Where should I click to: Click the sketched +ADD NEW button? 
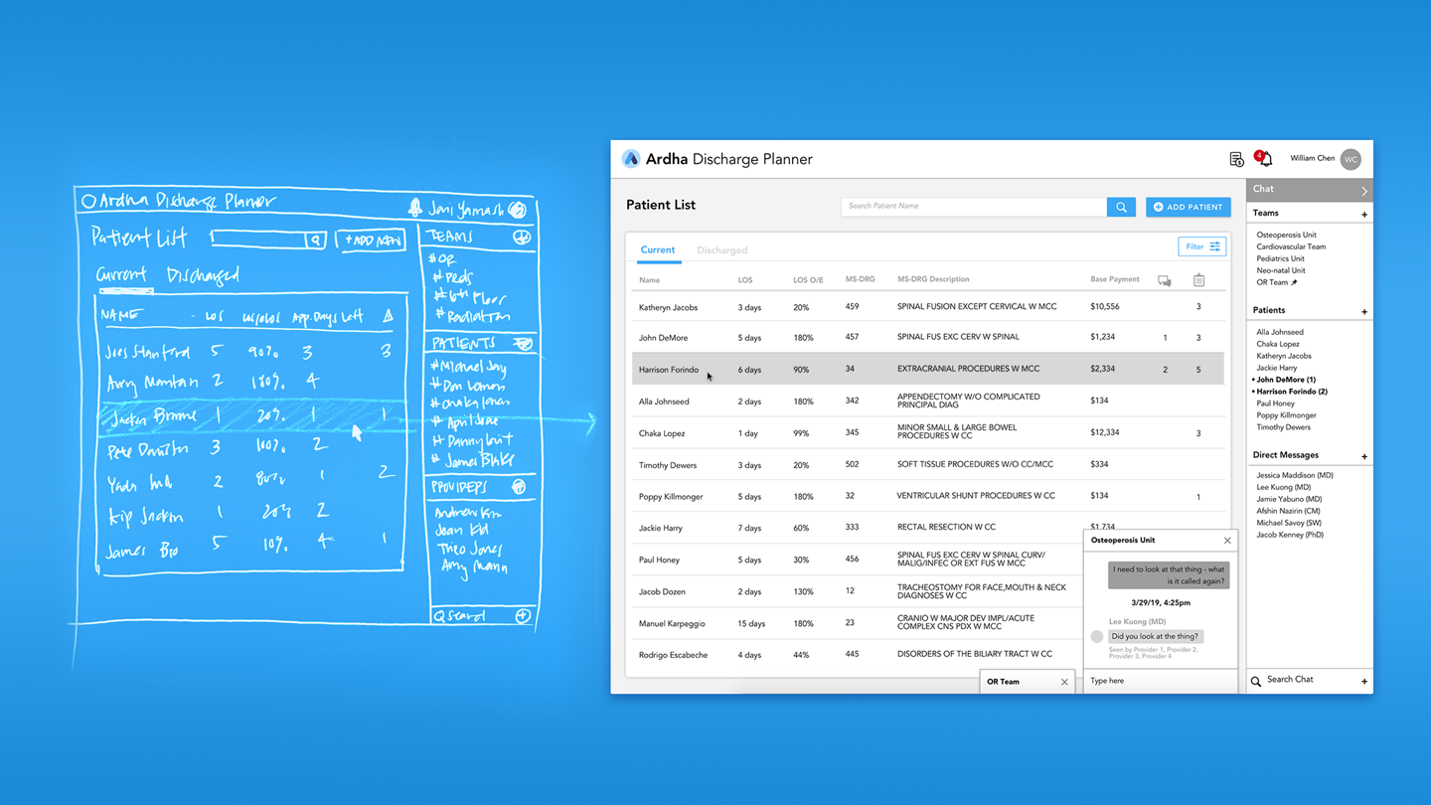(x=371, y=241)
